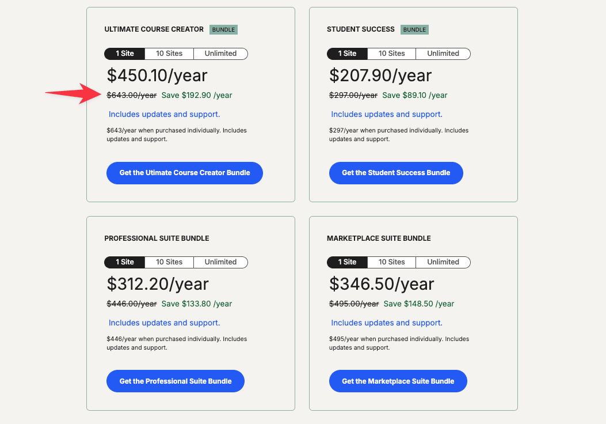Viewport: 606px width, 424px height.
Task: Click the Save $192.90 /year savings text
Action: pyautogui.click(x=197, y=95)
